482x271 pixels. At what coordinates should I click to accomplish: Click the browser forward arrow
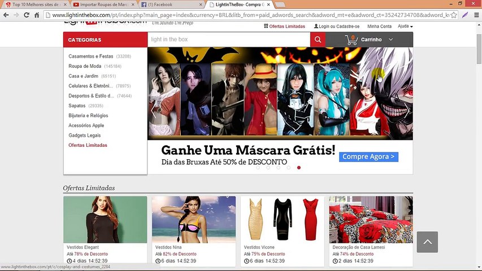[x=16, y=15]
